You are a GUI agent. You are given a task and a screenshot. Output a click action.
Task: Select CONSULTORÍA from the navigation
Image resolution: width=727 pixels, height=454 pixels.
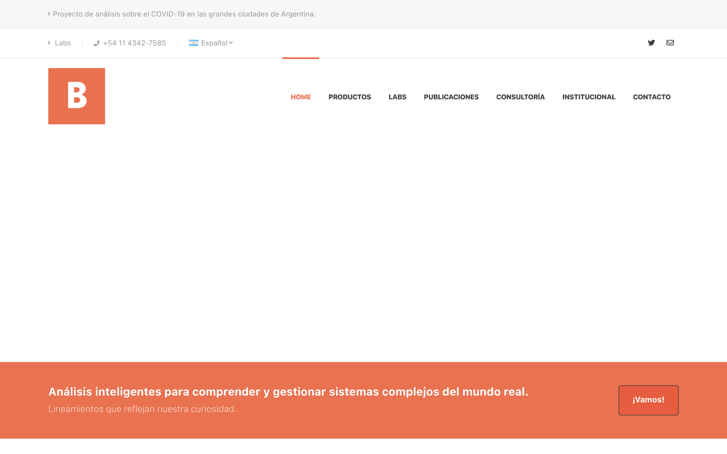[520, 97]
